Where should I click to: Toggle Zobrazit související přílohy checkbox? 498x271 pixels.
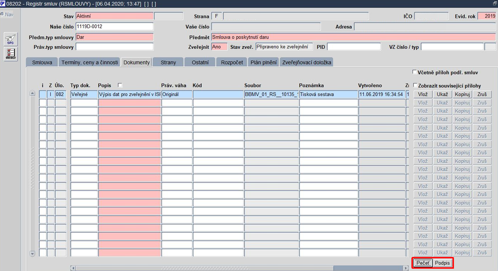[x=415, y=85]
